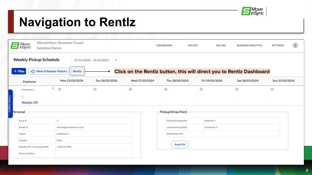The image size is (312, 175).
Task: Click the Sun 31/03/2024 column header
Action: (283, 81)
